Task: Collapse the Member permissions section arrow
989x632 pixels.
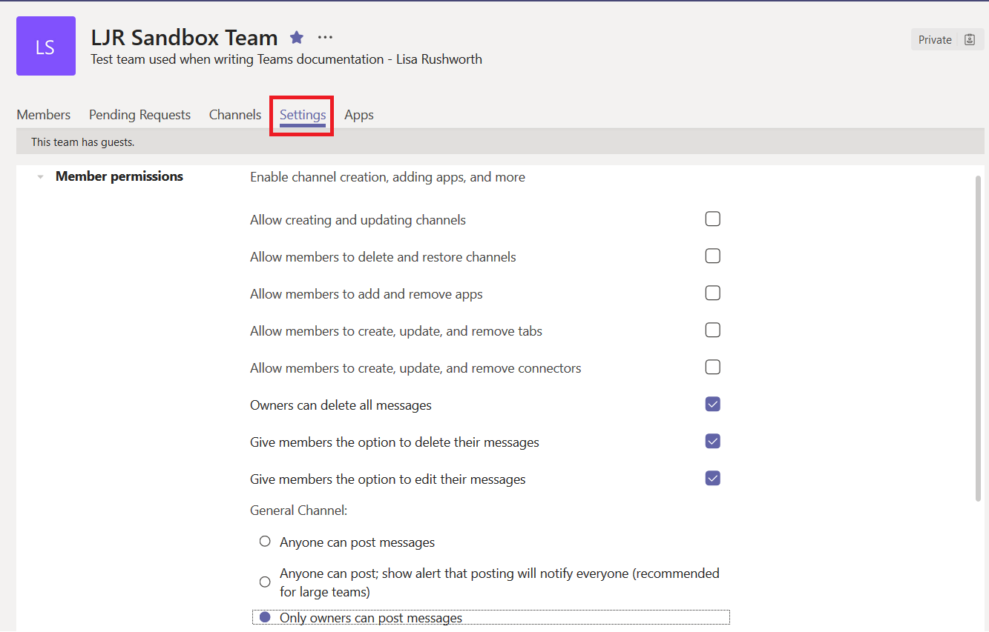Action: [41, 177]
